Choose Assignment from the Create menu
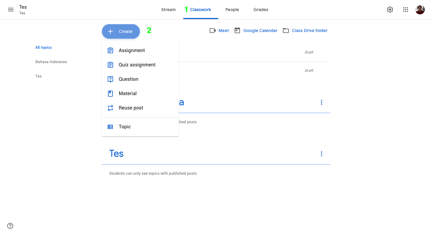This screenshot has width=432, height=236. (140, 50)
